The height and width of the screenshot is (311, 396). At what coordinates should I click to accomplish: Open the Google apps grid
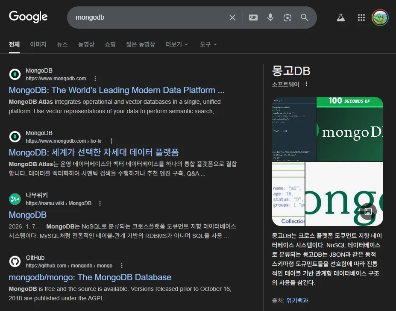(x=361, y=18)
